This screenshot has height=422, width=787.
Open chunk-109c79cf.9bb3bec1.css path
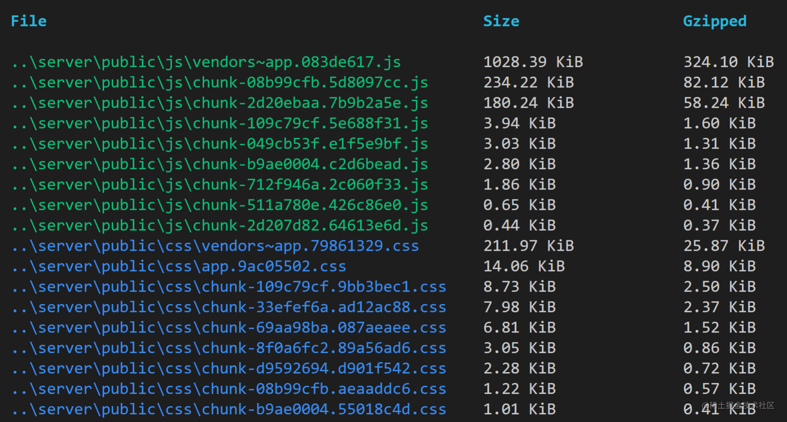click(x=229, y=287)
